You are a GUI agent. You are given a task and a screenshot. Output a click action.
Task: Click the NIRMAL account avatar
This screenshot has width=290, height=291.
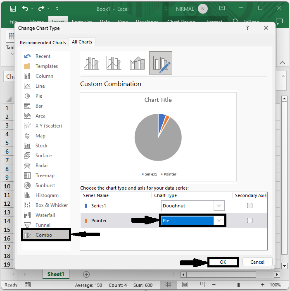[202, 9]
